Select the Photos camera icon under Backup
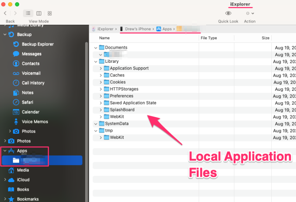Viewport: 296px width, 202px height. (16, 131)
